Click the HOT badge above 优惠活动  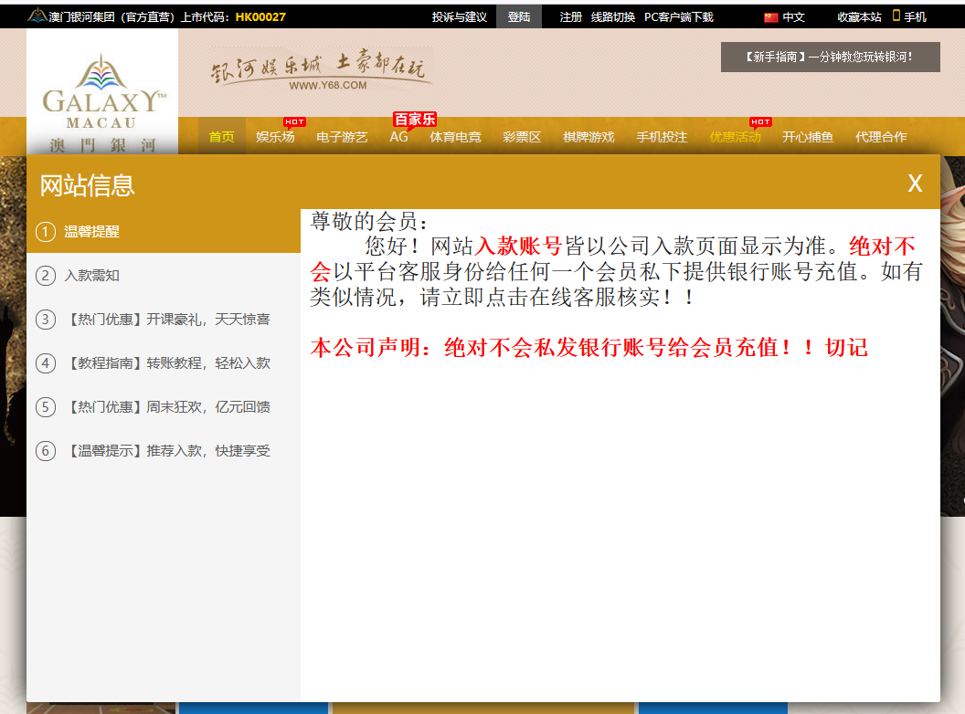[760, 121]
